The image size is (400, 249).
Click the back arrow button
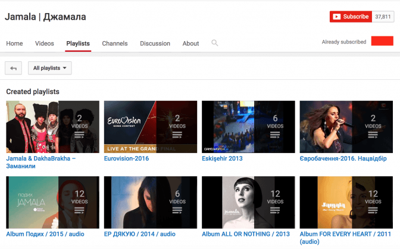click(13, 68)
